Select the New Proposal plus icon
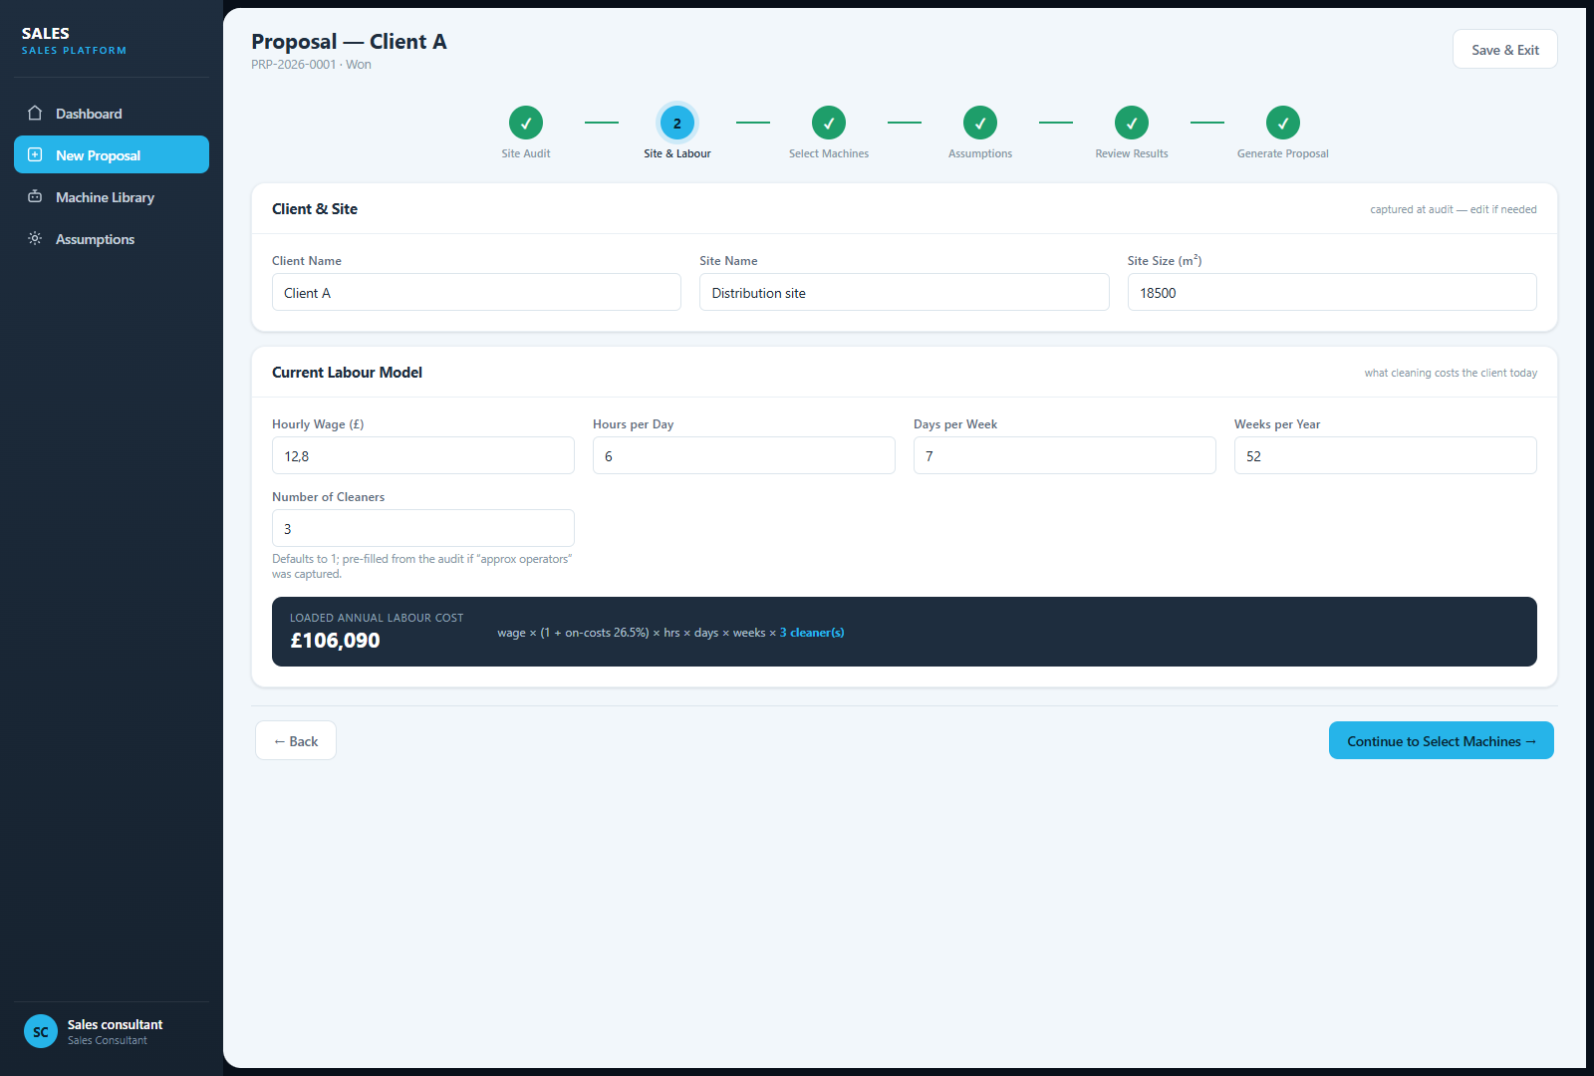The width and height of the screenshot is (1594, 1076). click(35, 155)
